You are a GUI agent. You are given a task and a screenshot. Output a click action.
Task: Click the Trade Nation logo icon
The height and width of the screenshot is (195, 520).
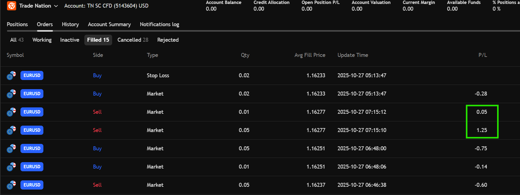[x=12, y=6]
